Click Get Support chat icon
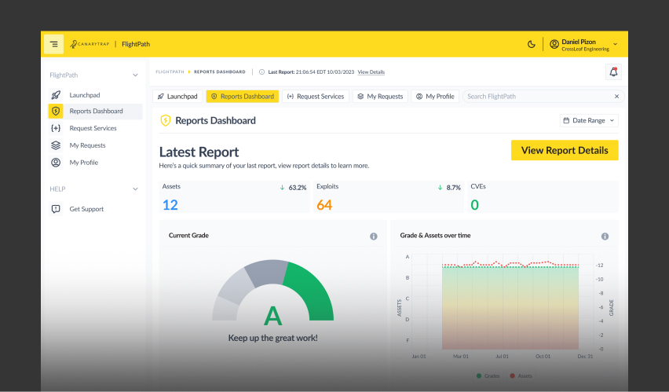669x392 pixels. pyautogui.click(x=56, y=209)
